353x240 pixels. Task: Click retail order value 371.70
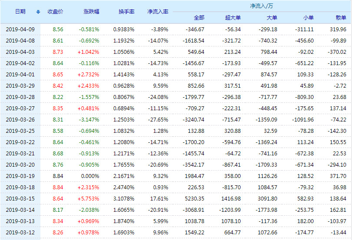[338, 176]
